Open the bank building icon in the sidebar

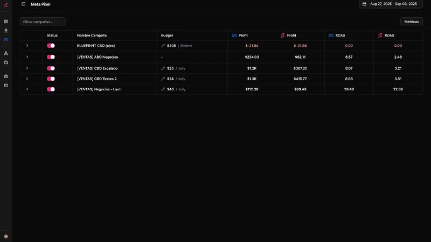(x=6, y=31)
